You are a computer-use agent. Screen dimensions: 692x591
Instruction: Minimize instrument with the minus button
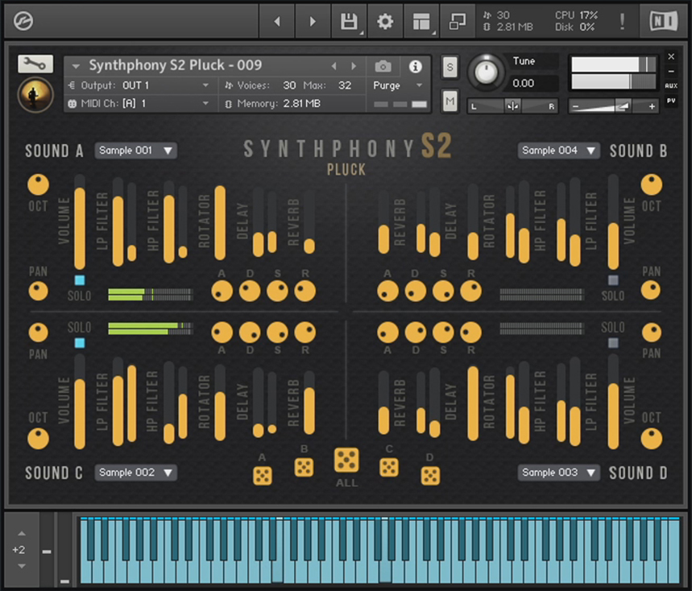(671, 71)
